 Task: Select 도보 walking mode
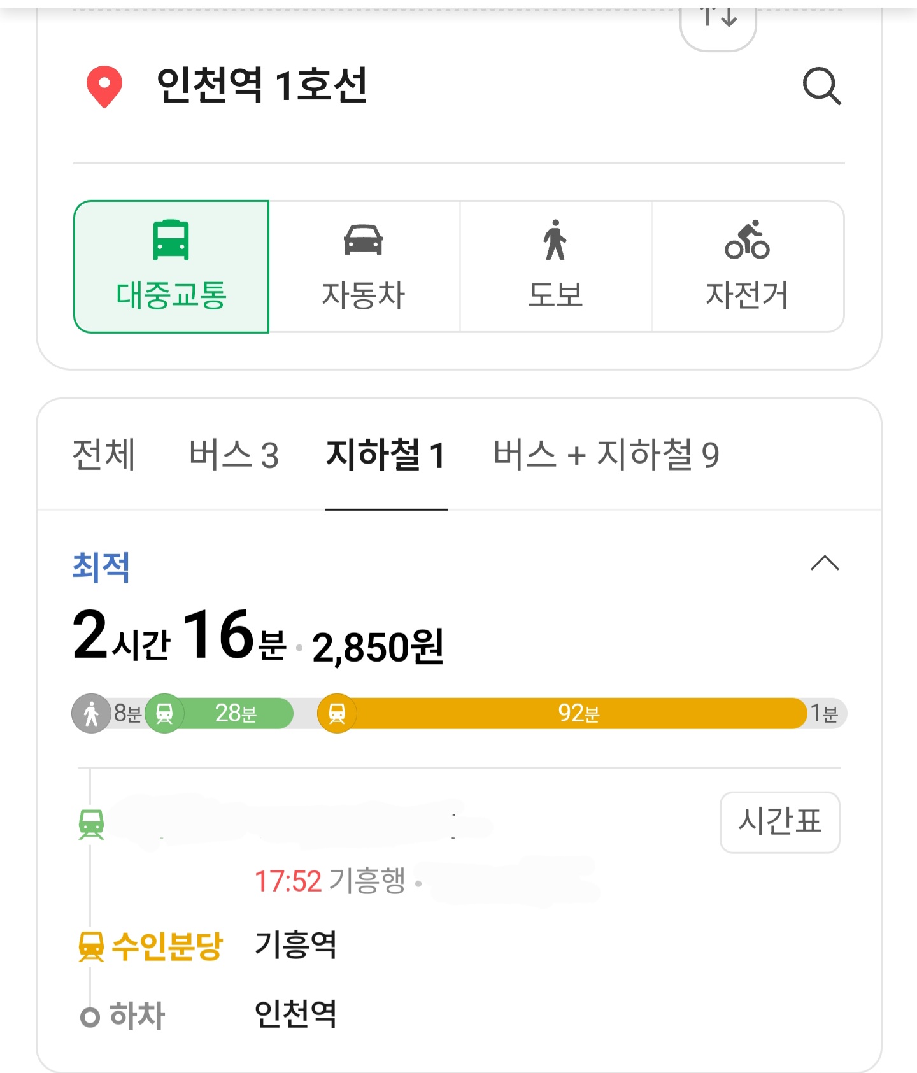555,267
